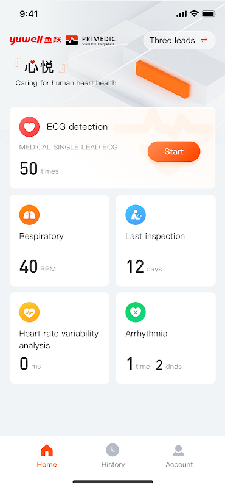
Task: Click the Account person icon
Action: pos(178,450)
